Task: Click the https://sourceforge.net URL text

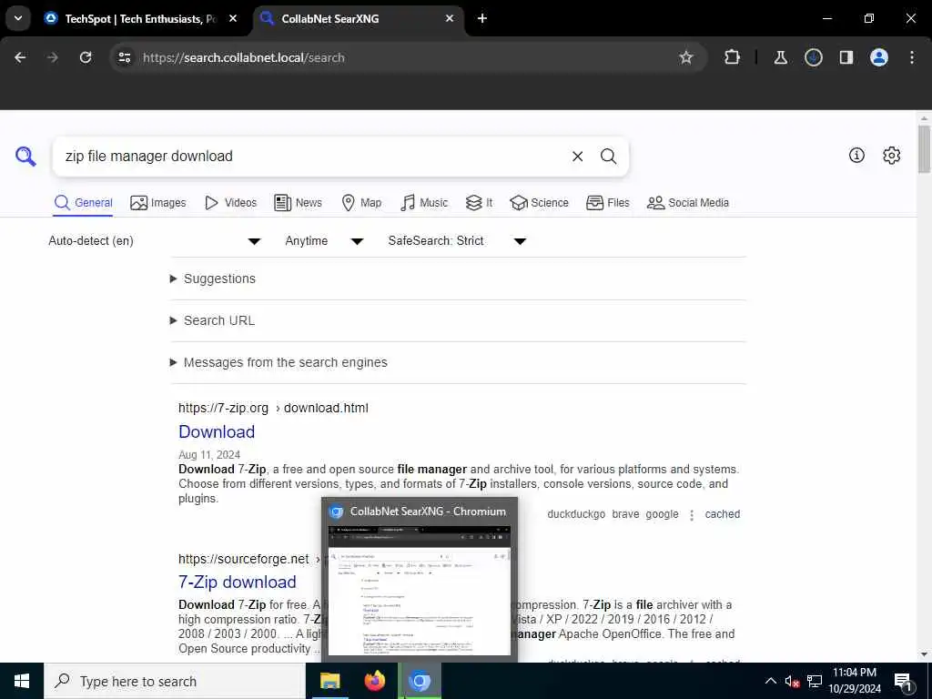Action: (244, 559)
